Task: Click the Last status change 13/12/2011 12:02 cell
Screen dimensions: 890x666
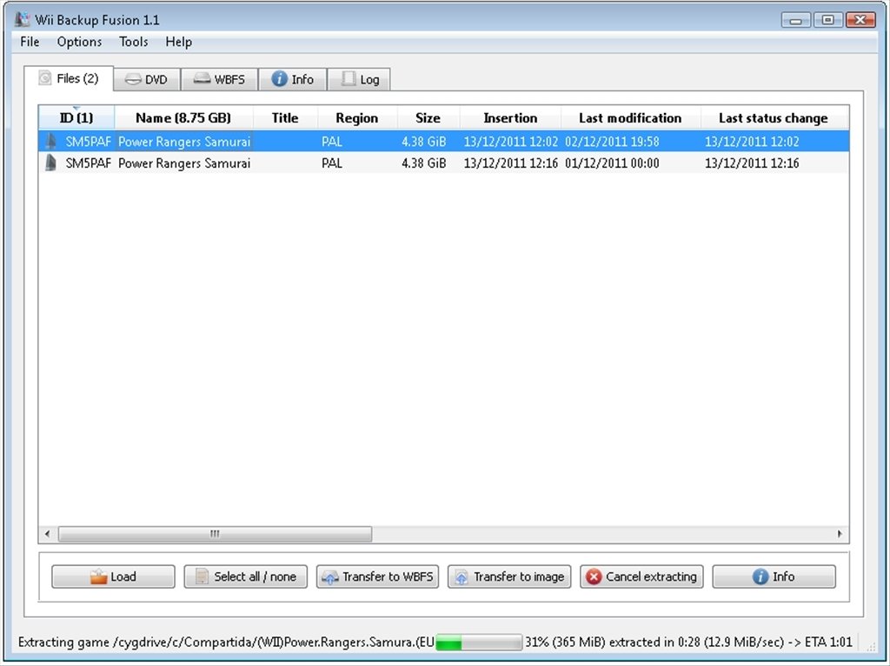Action: (752, 142)
